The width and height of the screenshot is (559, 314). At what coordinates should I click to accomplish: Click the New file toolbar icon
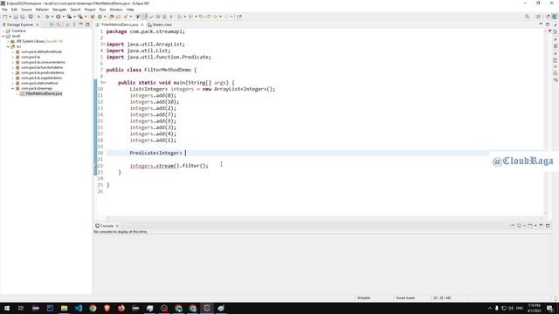(x=4, y=17)
